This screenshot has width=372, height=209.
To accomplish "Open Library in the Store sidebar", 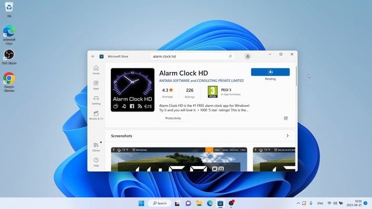I will (96, 147).
